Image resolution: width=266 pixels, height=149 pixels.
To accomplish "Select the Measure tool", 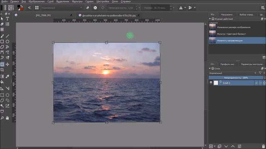I will tap(7, 88).
